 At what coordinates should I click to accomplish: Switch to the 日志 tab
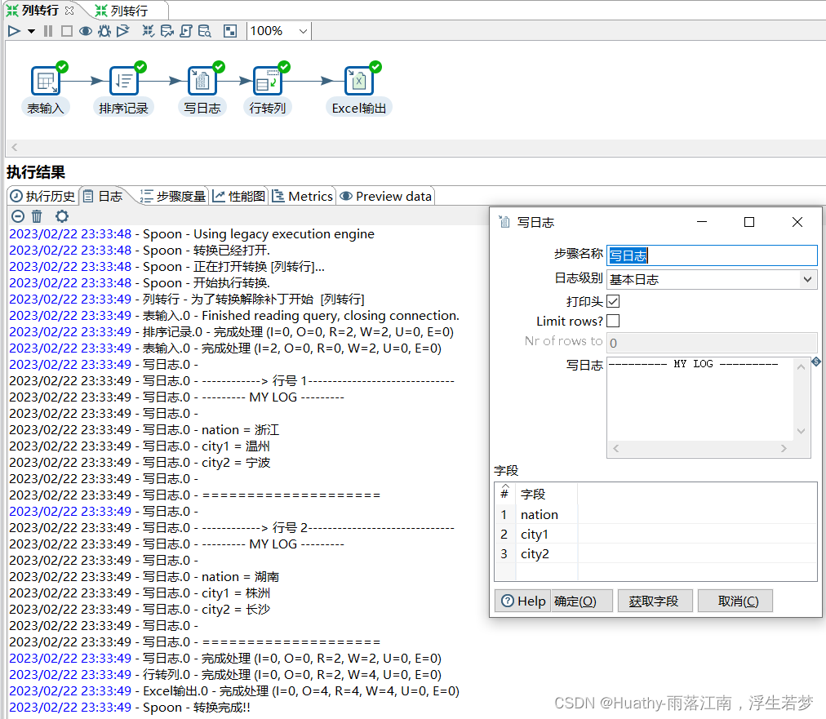coord(103,197)
